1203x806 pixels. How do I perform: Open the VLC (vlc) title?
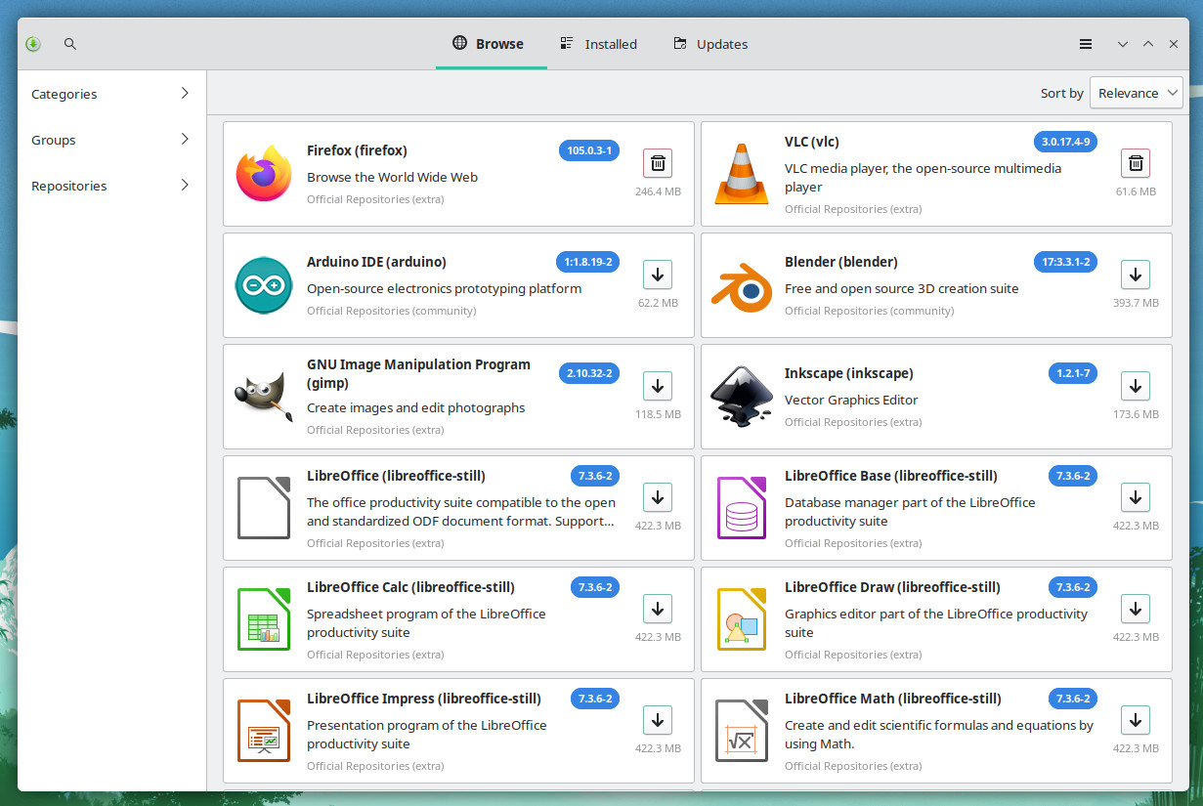812,142
